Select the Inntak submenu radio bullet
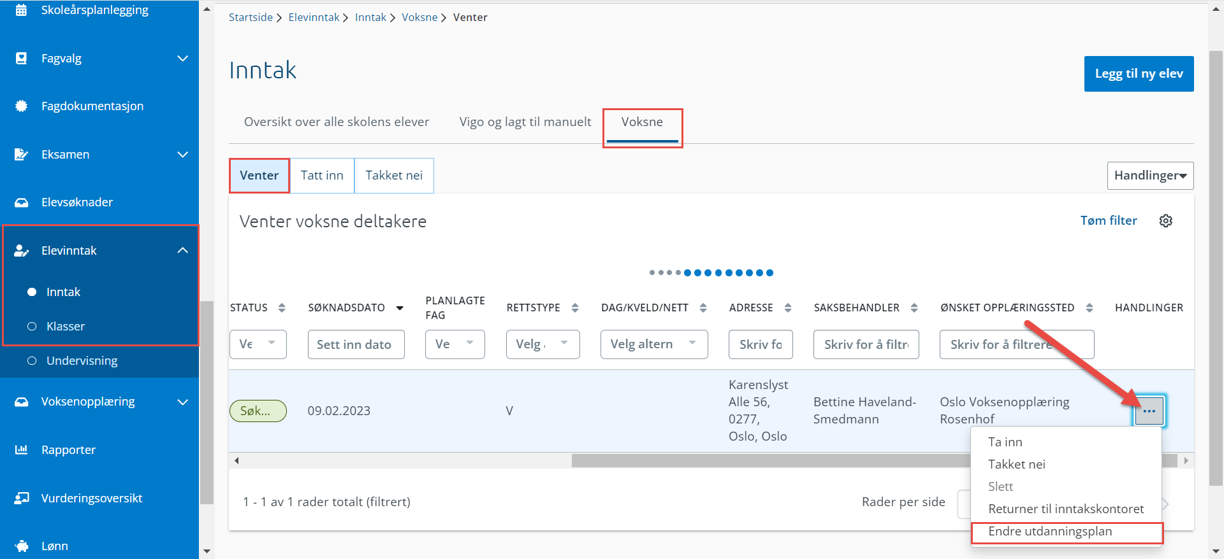 click(x=32, y=292)
